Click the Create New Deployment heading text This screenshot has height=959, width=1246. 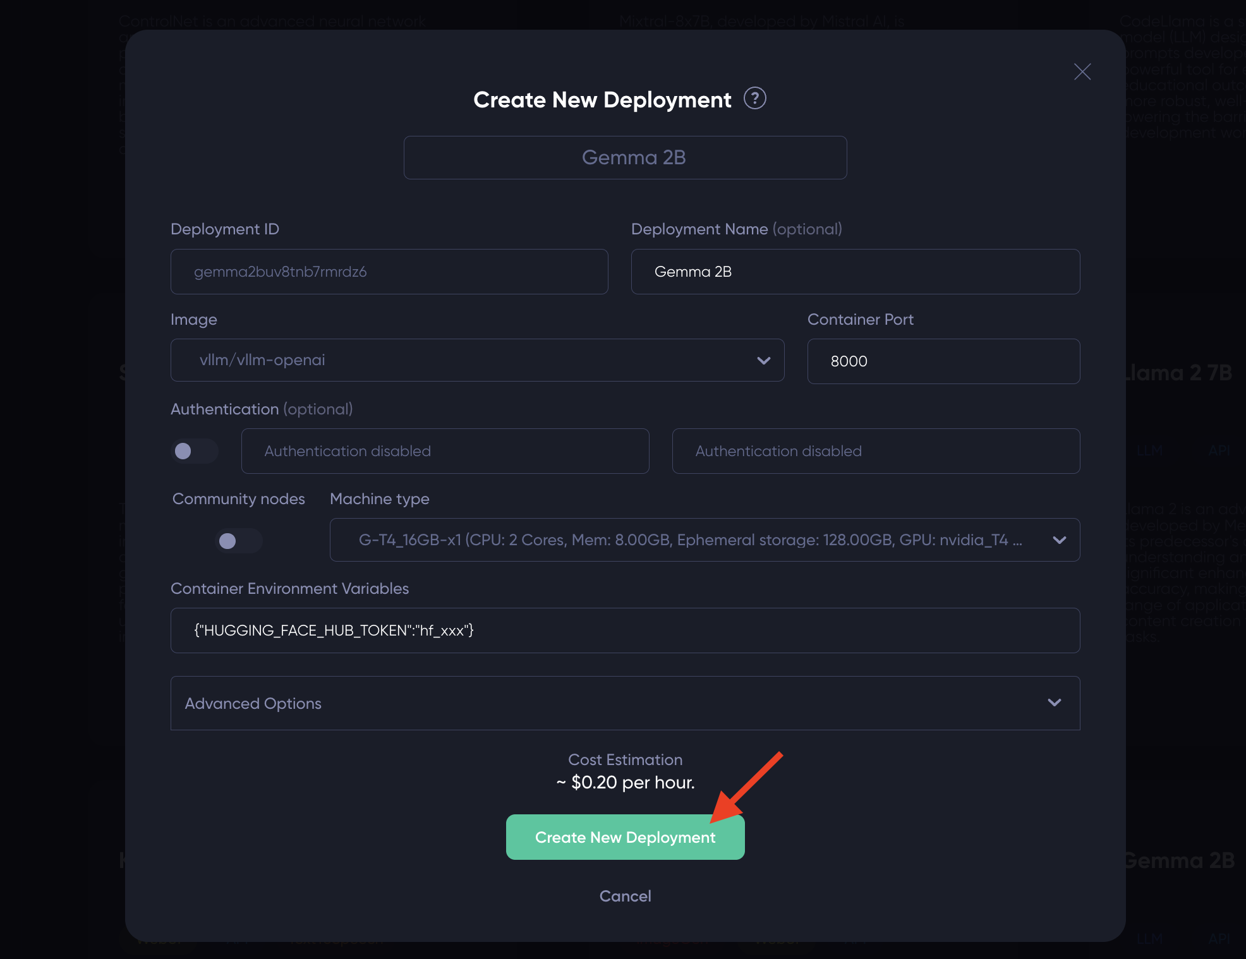click(x=602, y=100)
